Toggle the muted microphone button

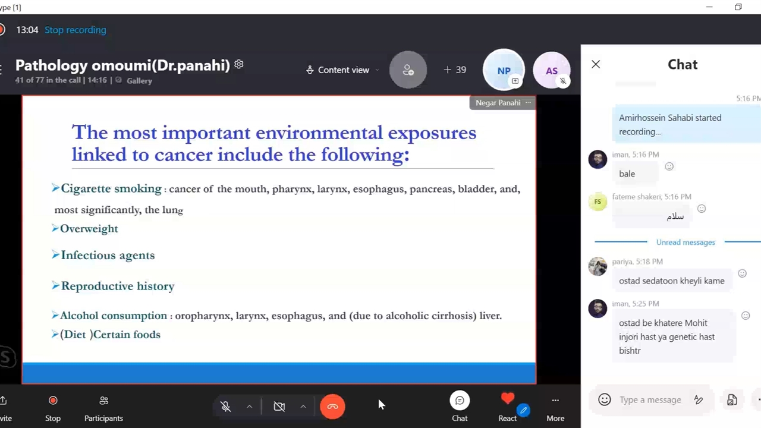point(226,407)
